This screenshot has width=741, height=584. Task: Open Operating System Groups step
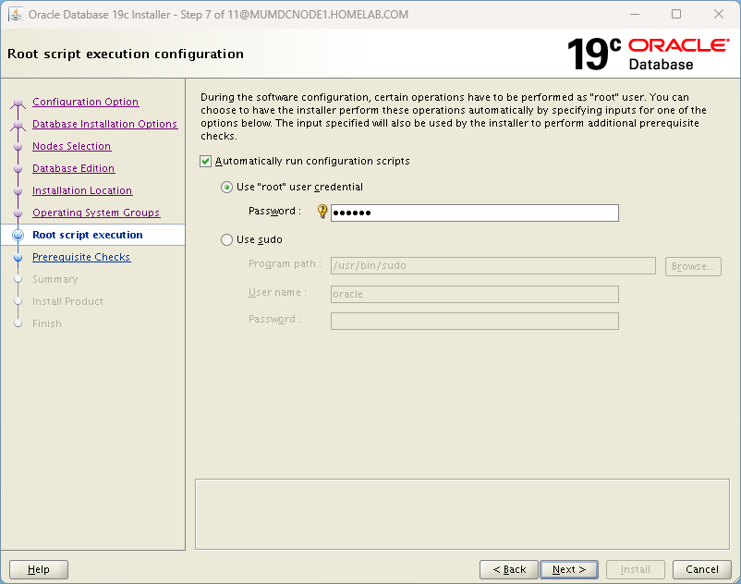[96, 213]
